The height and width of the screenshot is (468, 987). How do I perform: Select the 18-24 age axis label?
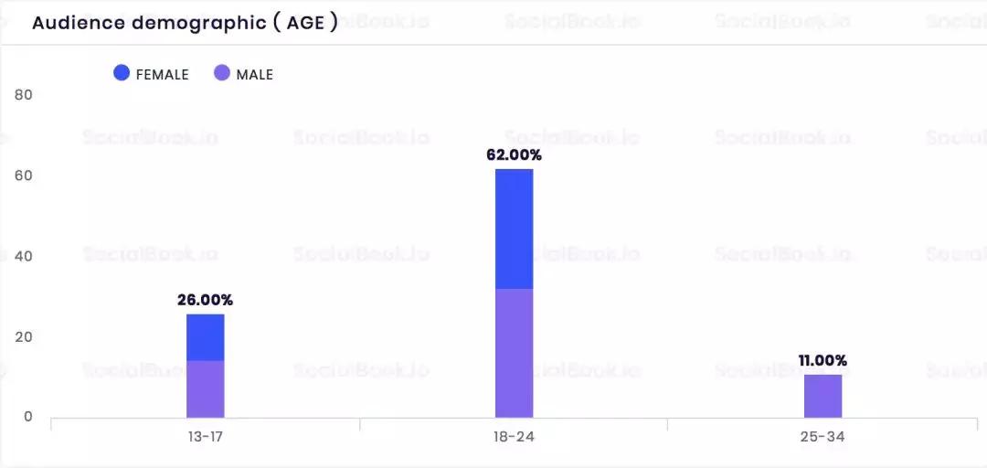tap(515, 437)
